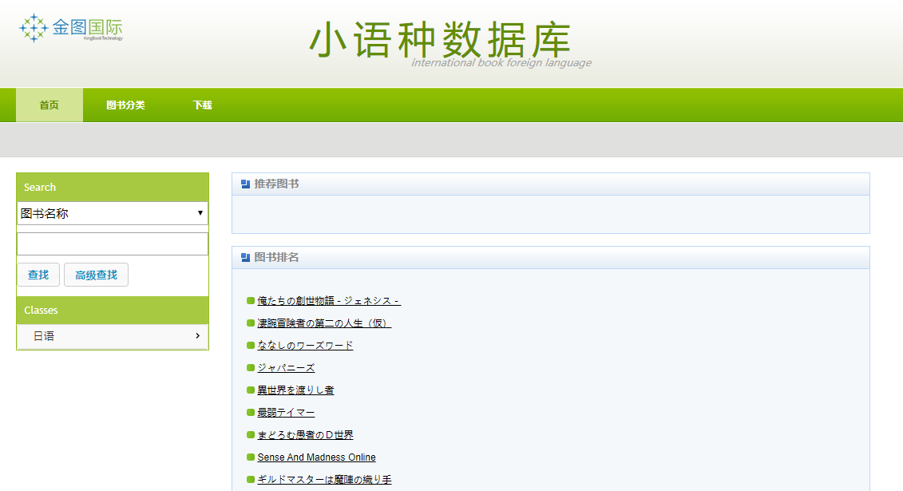Click the 金图国际 logo icon
Viewport: 903px width, 491px height.
pos(34,27)
